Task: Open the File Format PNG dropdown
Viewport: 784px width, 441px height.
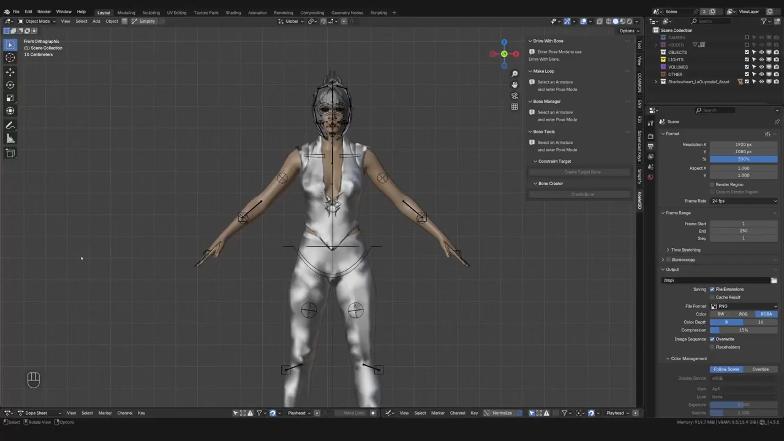Action: pyautogui.click(x=744, y=306)
